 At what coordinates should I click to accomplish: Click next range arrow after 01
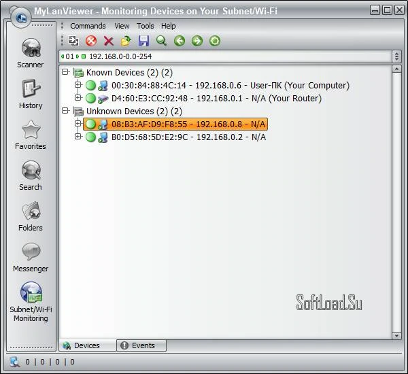(x=78, y=56)
